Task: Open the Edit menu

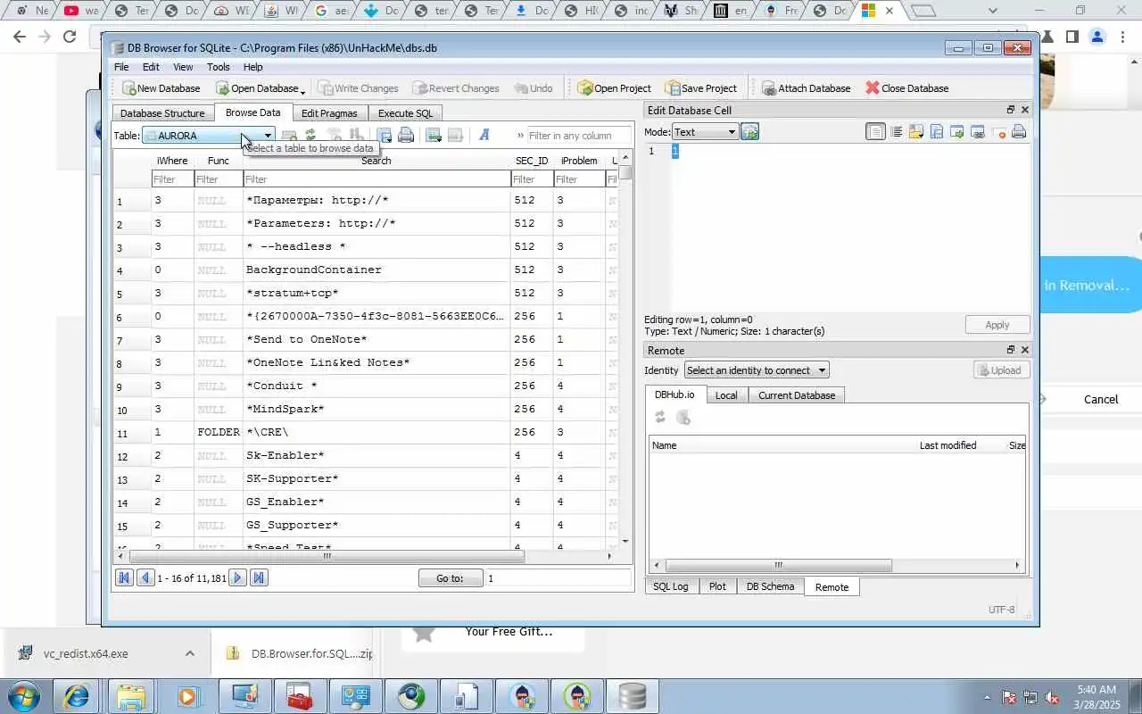Action: point(151,67)
